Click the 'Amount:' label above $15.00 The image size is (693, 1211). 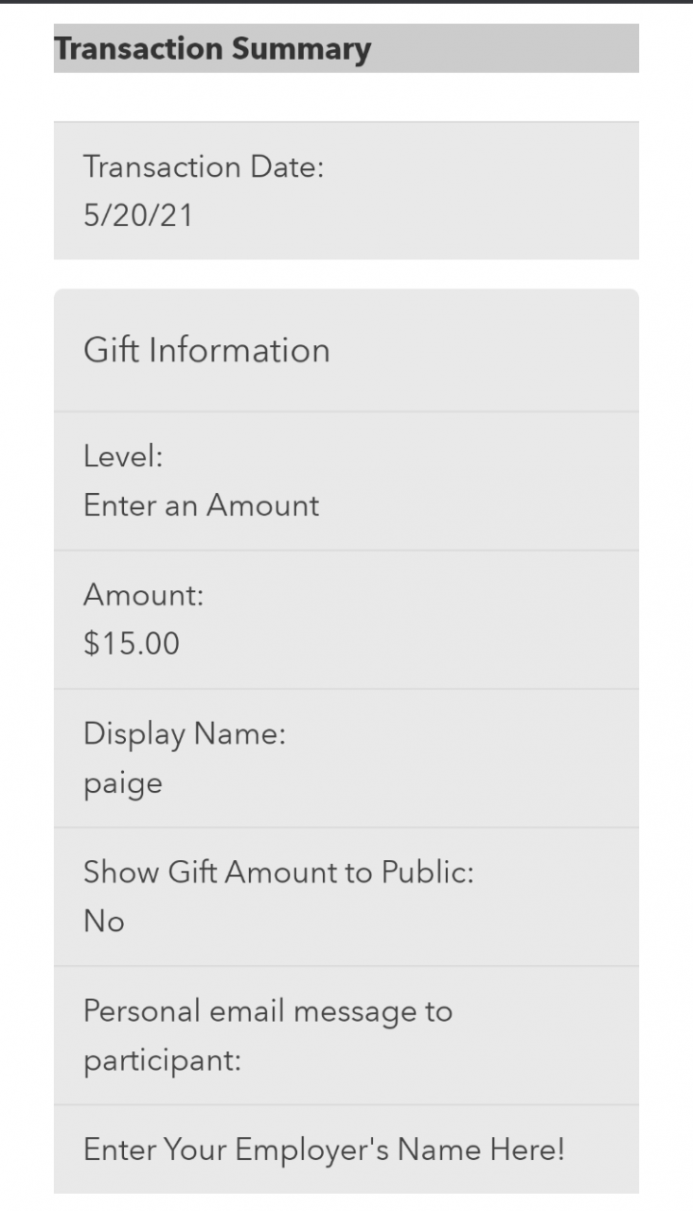tap(143, 596)
